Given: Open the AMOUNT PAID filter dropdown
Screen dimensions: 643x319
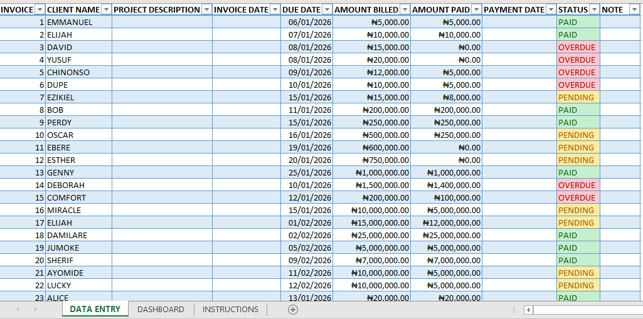Looking at the screenshot, I should tap(477, 9).
